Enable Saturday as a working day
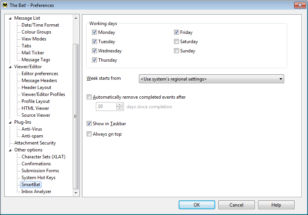This screenshot has width=308, height=215. point(176,42)
